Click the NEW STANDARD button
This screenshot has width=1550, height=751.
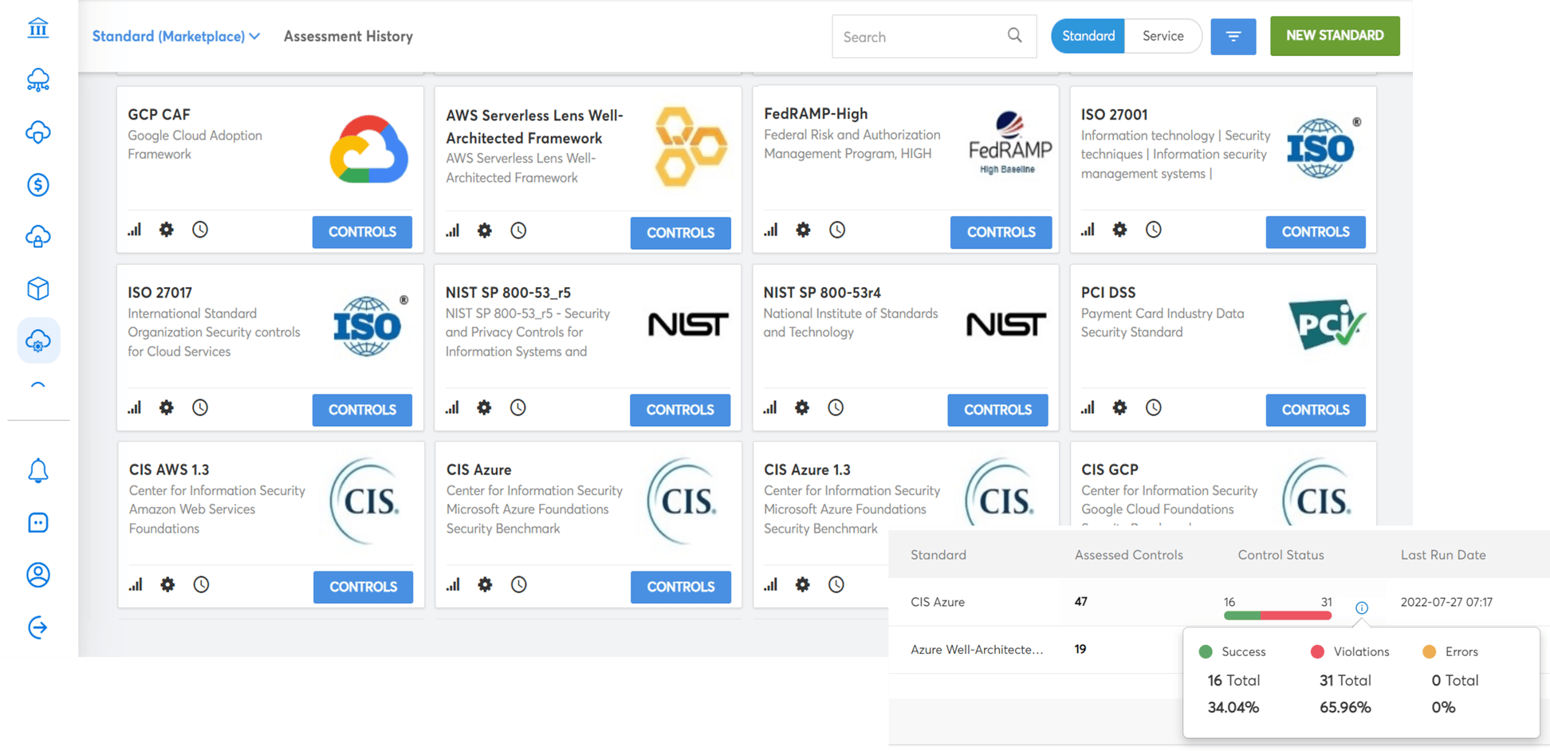pos(1335,36)
